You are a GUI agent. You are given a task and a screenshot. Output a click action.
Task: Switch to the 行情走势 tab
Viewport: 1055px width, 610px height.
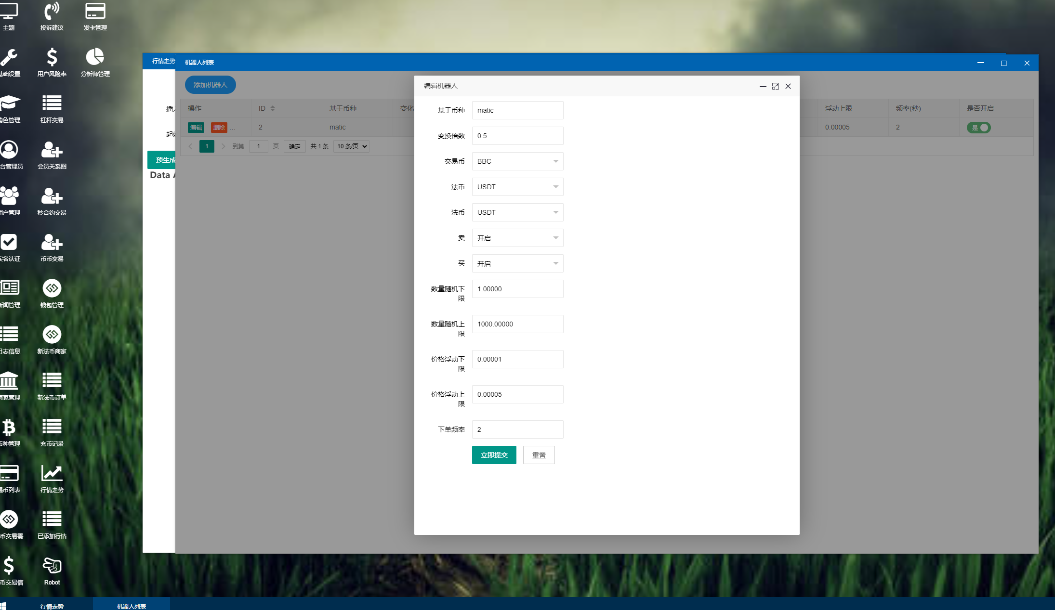[162, 62]
